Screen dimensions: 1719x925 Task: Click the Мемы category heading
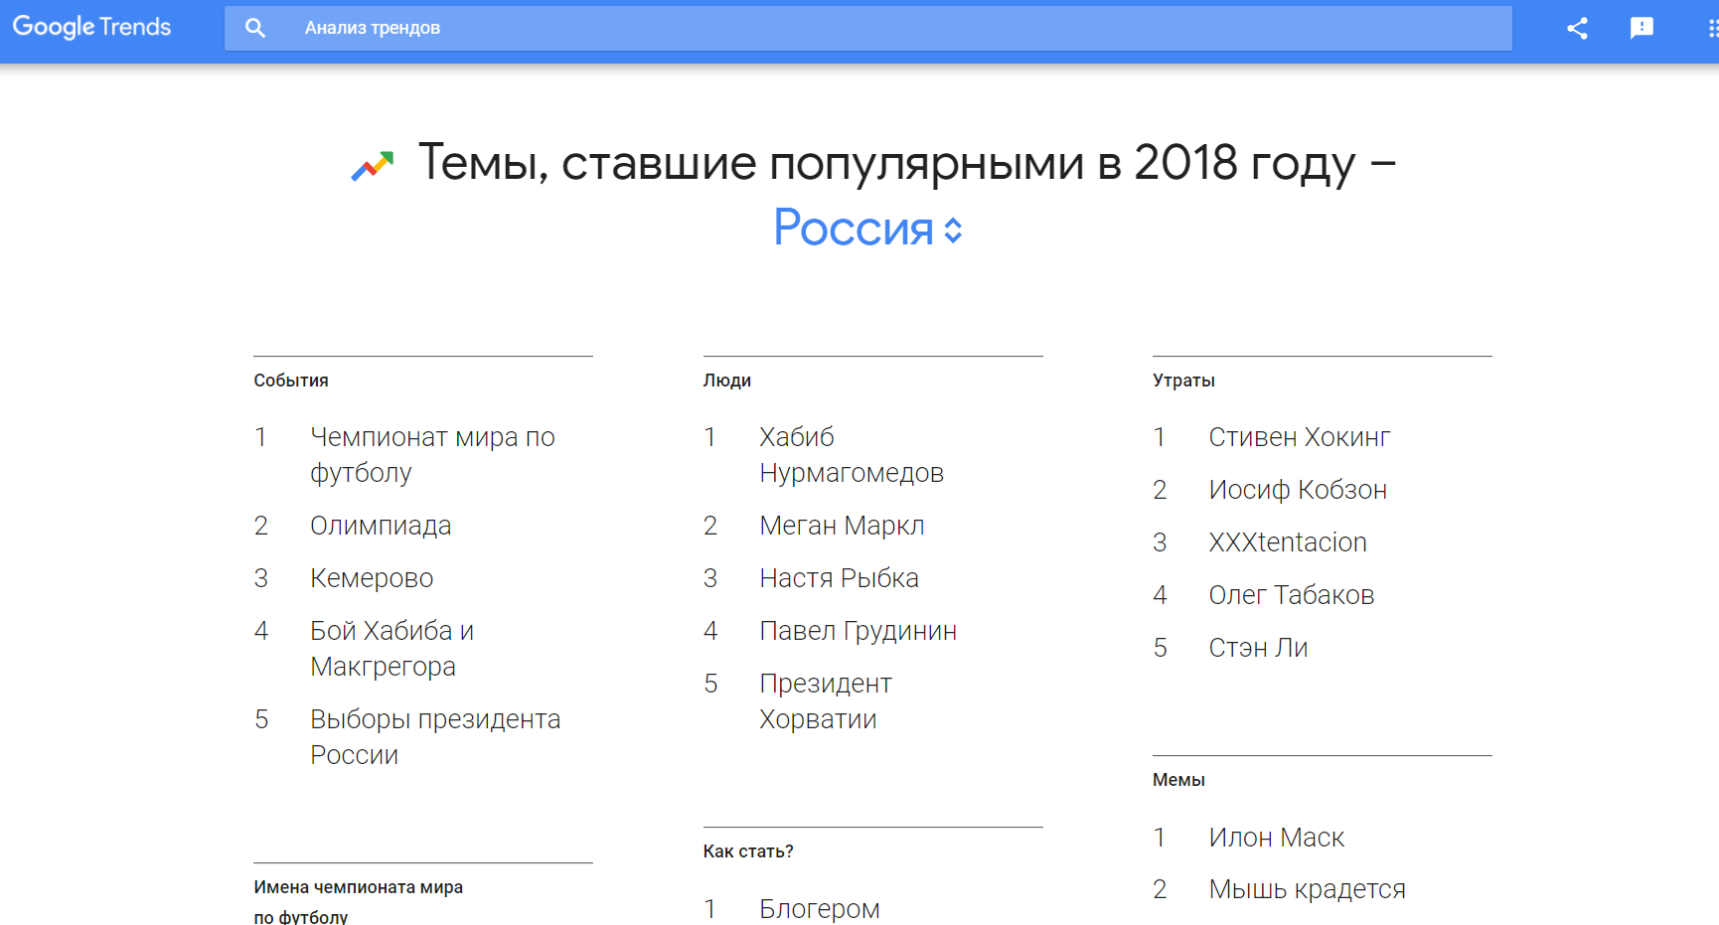(x=1178, y=780)
